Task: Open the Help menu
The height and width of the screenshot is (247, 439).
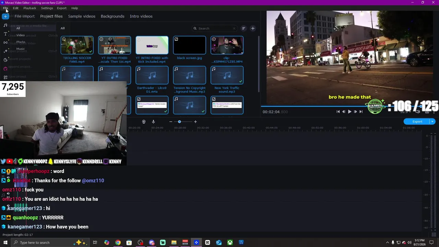Action: (75, 8)
